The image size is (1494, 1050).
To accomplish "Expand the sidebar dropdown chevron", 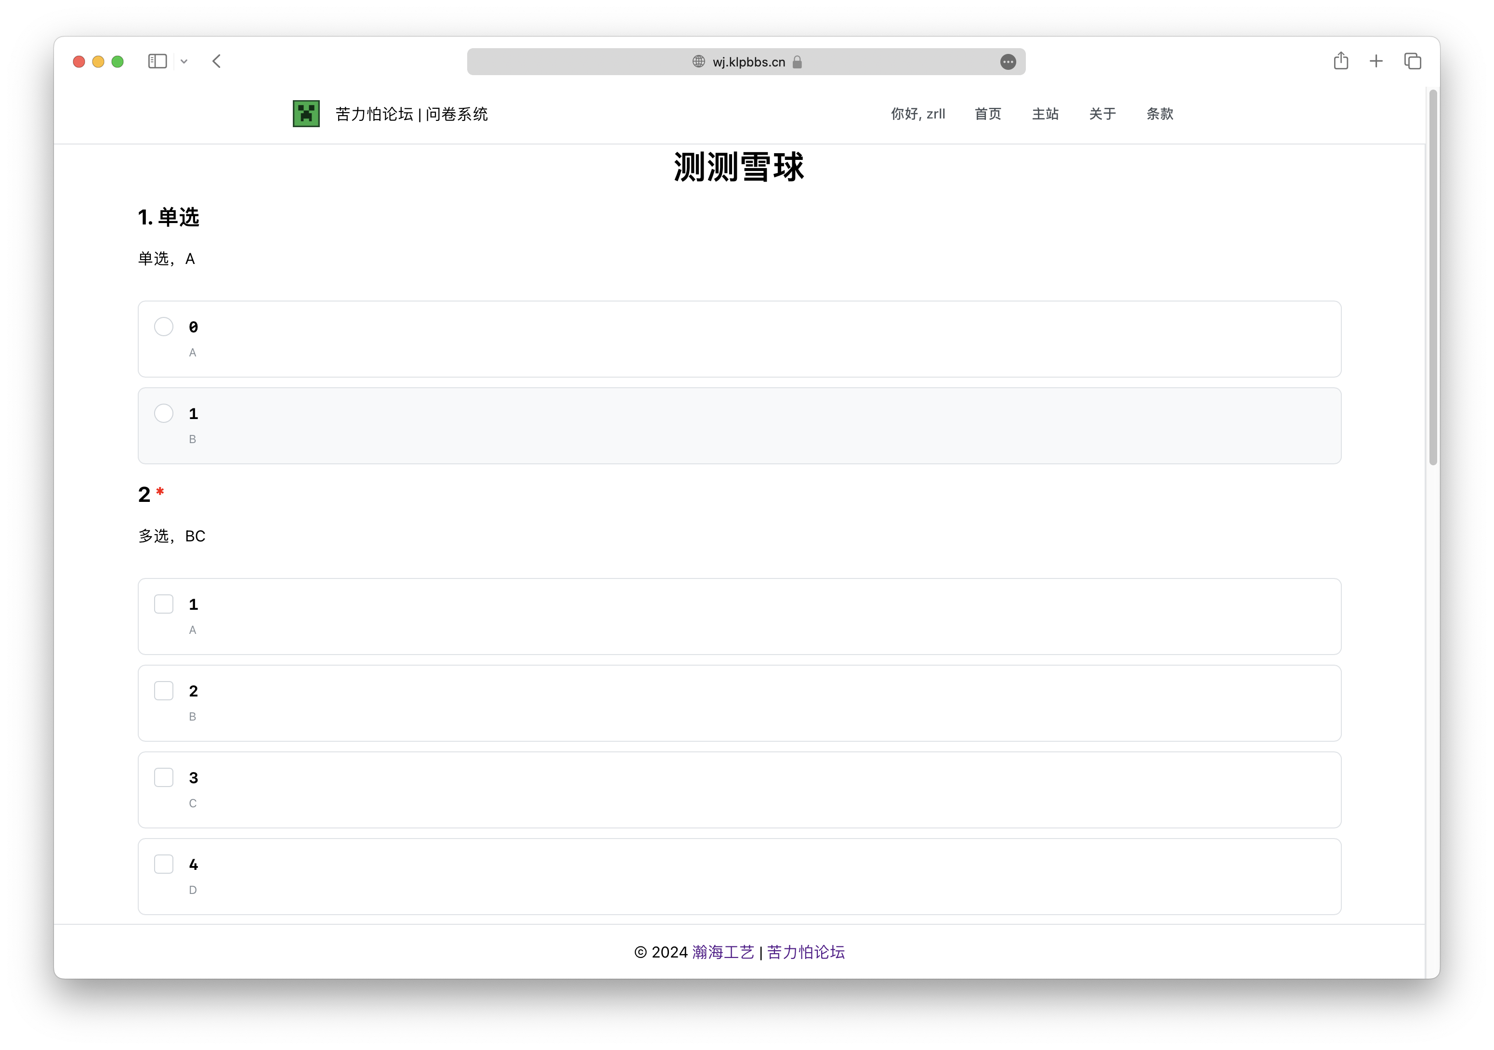I will tap(184, 61).
